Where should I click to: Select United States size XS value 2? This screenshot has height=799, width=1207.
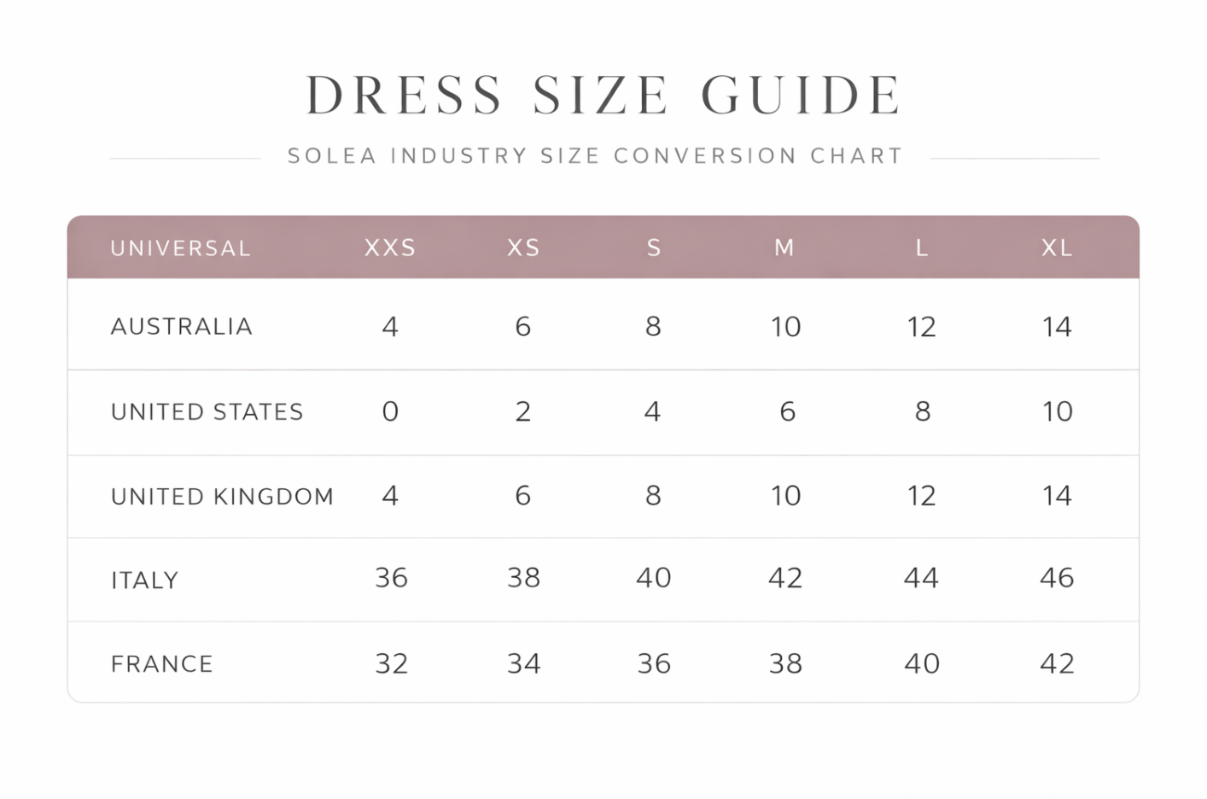523,411
